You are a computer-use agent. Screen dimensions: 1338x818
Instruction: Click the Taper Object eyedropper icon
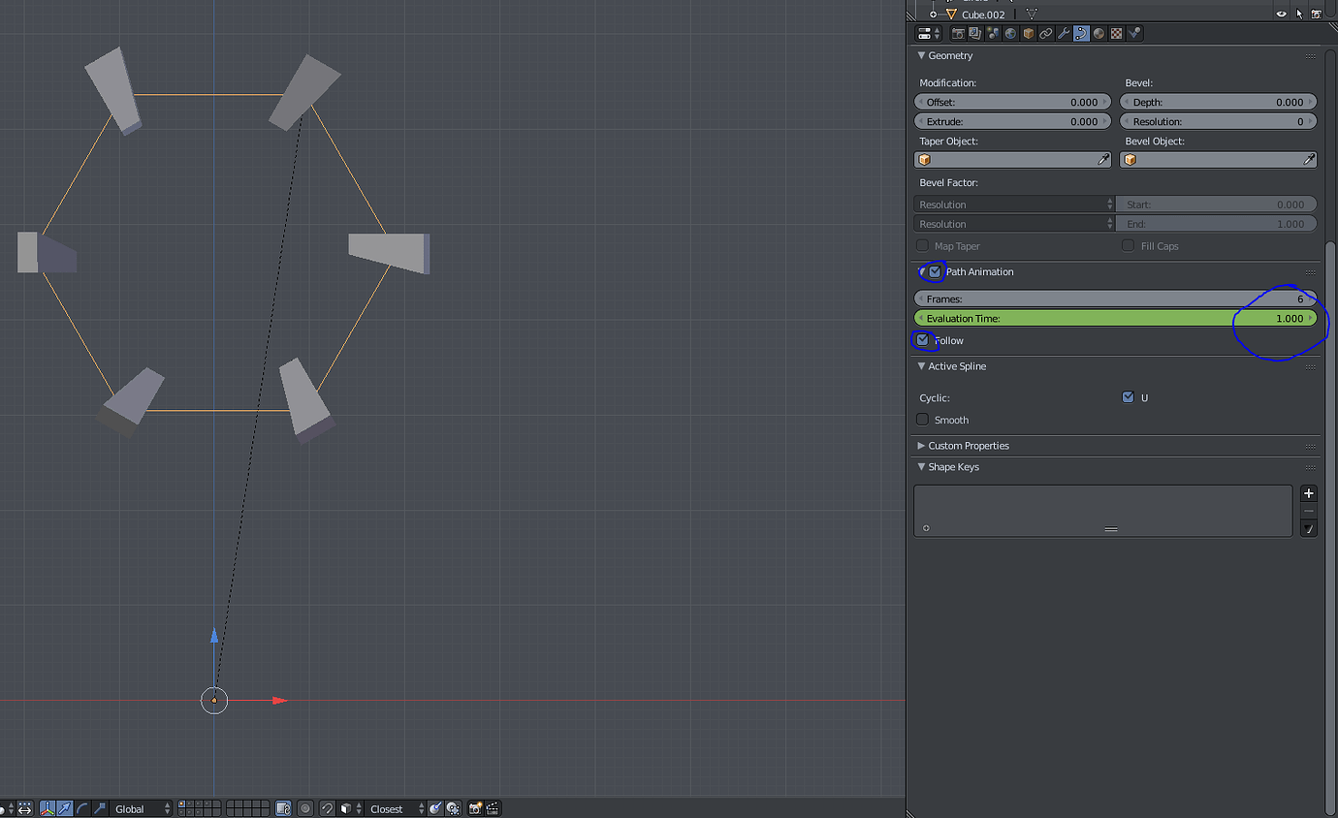click(1103, 160)
